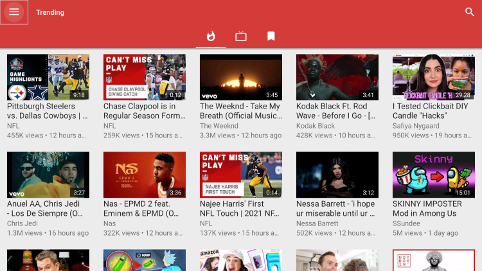Open Chase Claypool diving catch thumbnail
This screenshot has width=482, height=271.
tap(145, 77)
